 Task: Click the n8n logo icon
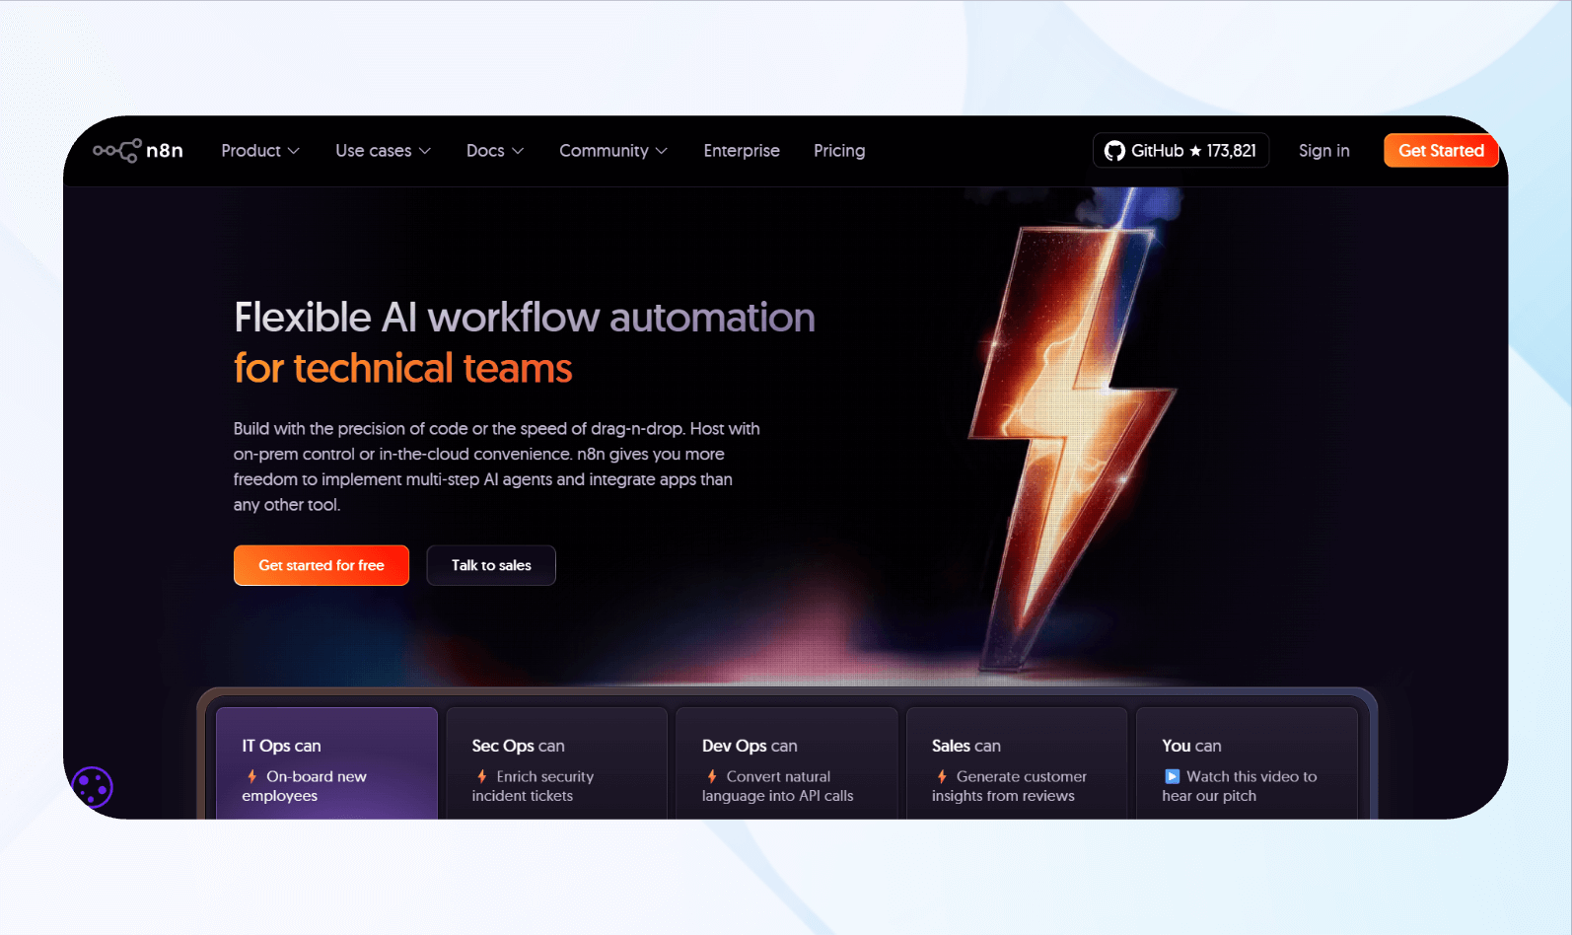(117, 150)
